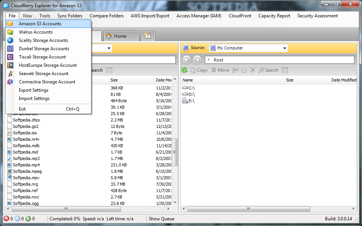Click Move button in right toolbar
The width and height of the screenshot is (362, 226).
[x=220, y=70]
